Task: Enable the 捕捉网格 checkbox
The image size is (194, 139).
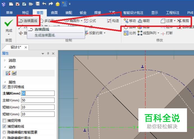Action: click(4, 120)
